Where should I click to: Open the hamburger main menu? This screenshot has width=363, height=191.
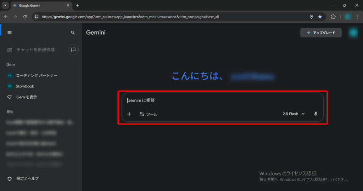click(10, 33)
